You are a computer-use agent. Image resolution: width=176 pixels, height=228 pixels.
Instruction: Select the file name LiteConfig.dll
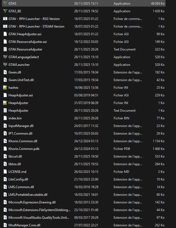point(18,179)
